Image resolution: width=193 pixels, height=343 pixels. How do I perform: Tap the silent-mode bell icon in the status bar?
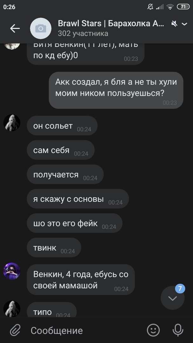(x=150, y=7)
